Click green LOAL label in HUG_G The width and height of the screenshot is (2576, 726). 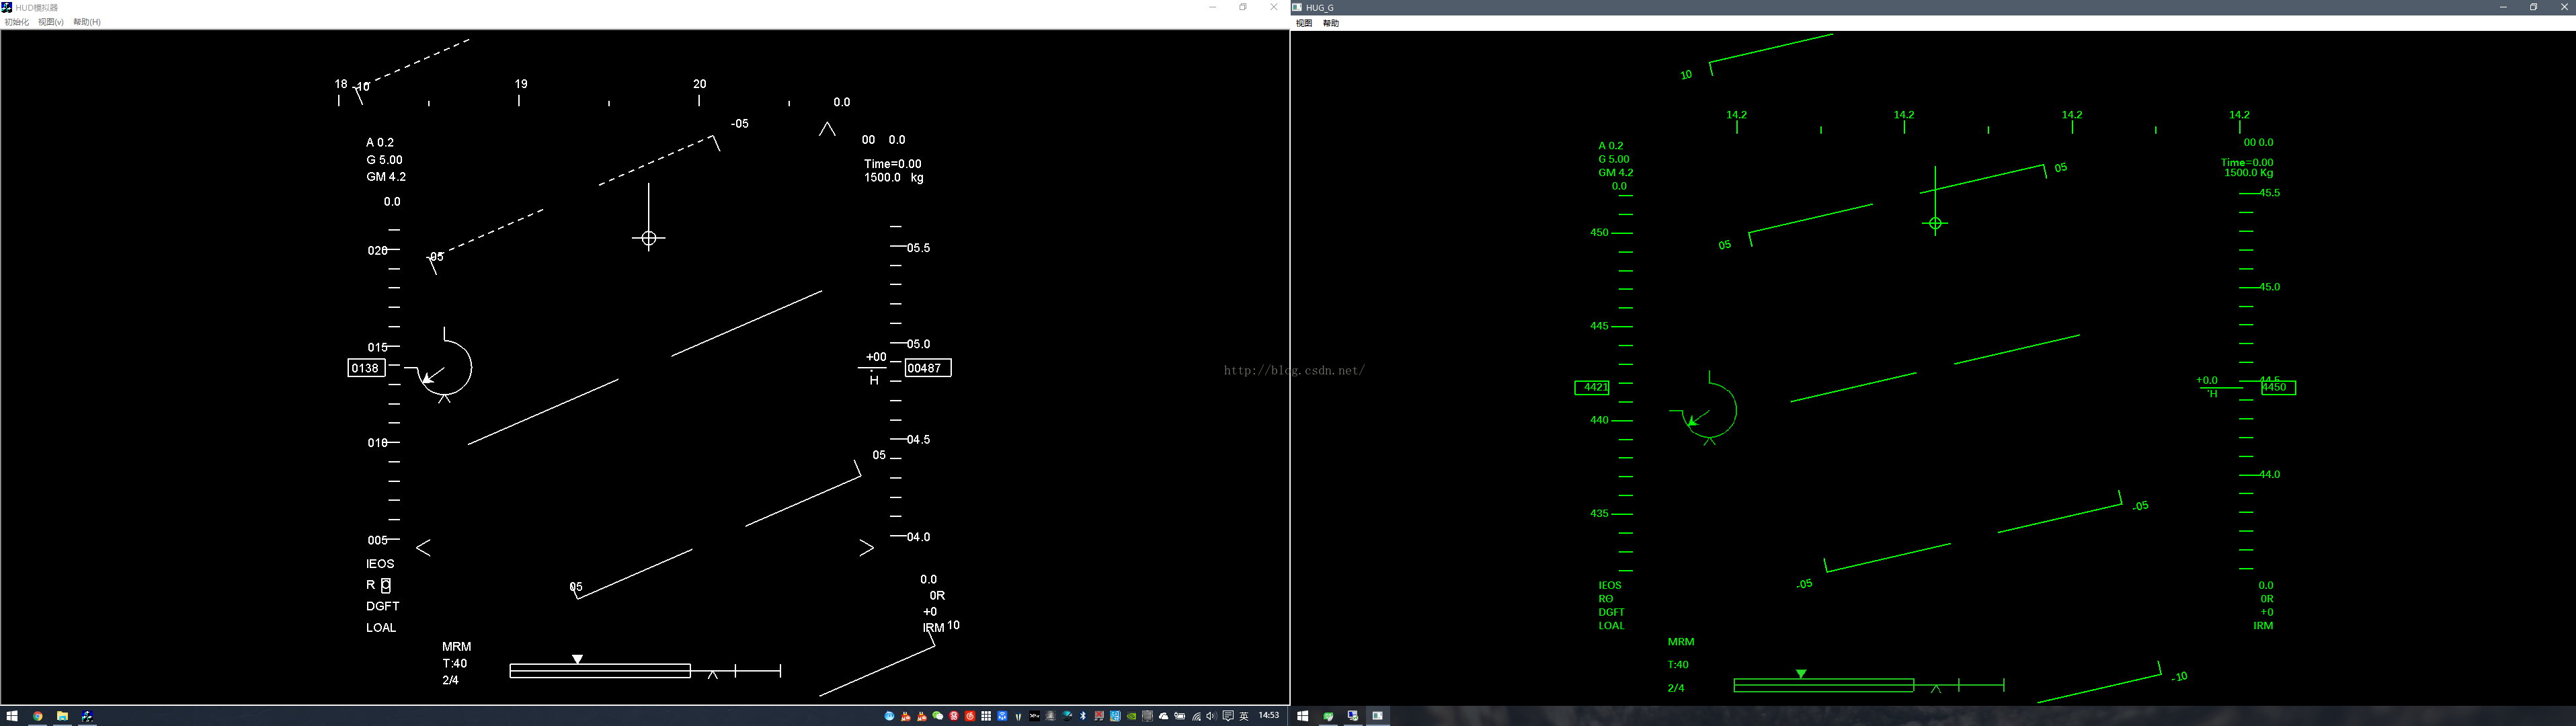1611,626
